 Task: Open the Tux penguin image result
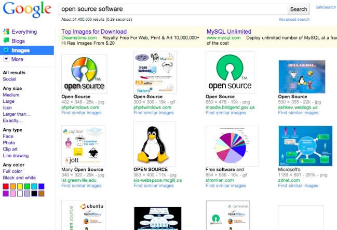[x=154, y=144]
